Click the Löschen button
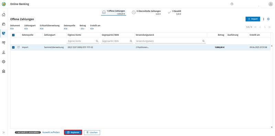275x136 pixels. 92,133
